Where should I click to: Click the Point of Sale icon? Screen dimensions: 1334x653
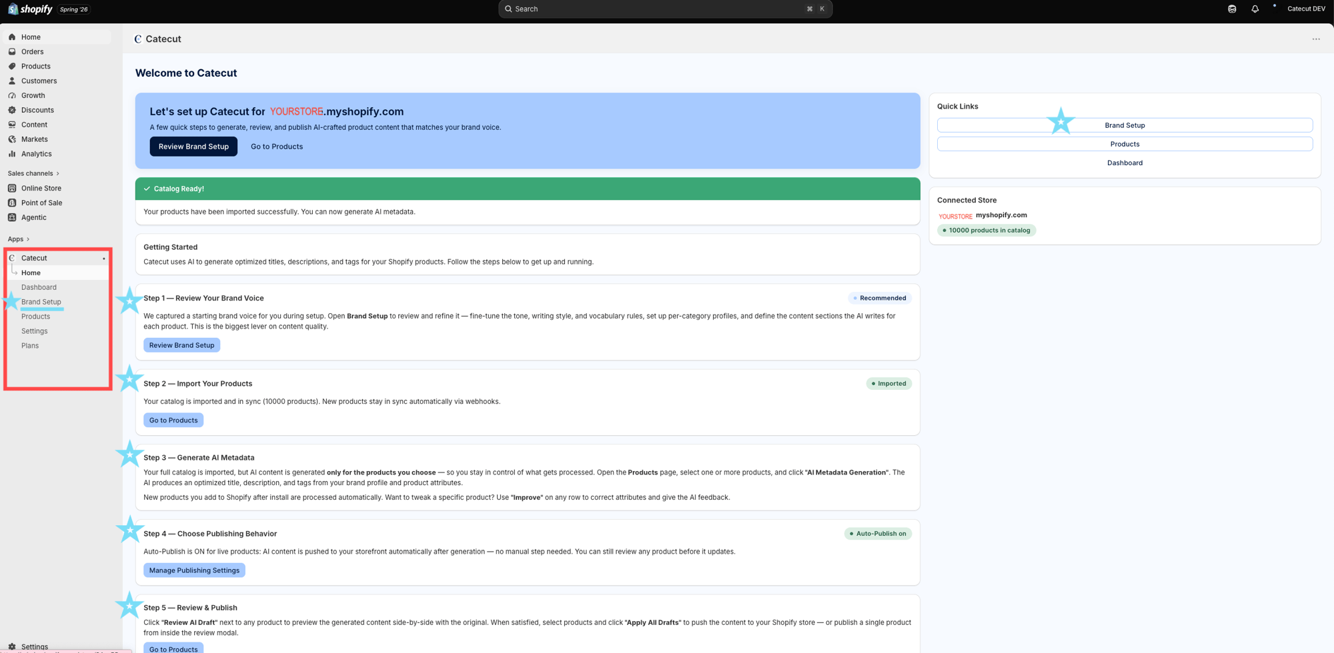(x=12, y=203)
